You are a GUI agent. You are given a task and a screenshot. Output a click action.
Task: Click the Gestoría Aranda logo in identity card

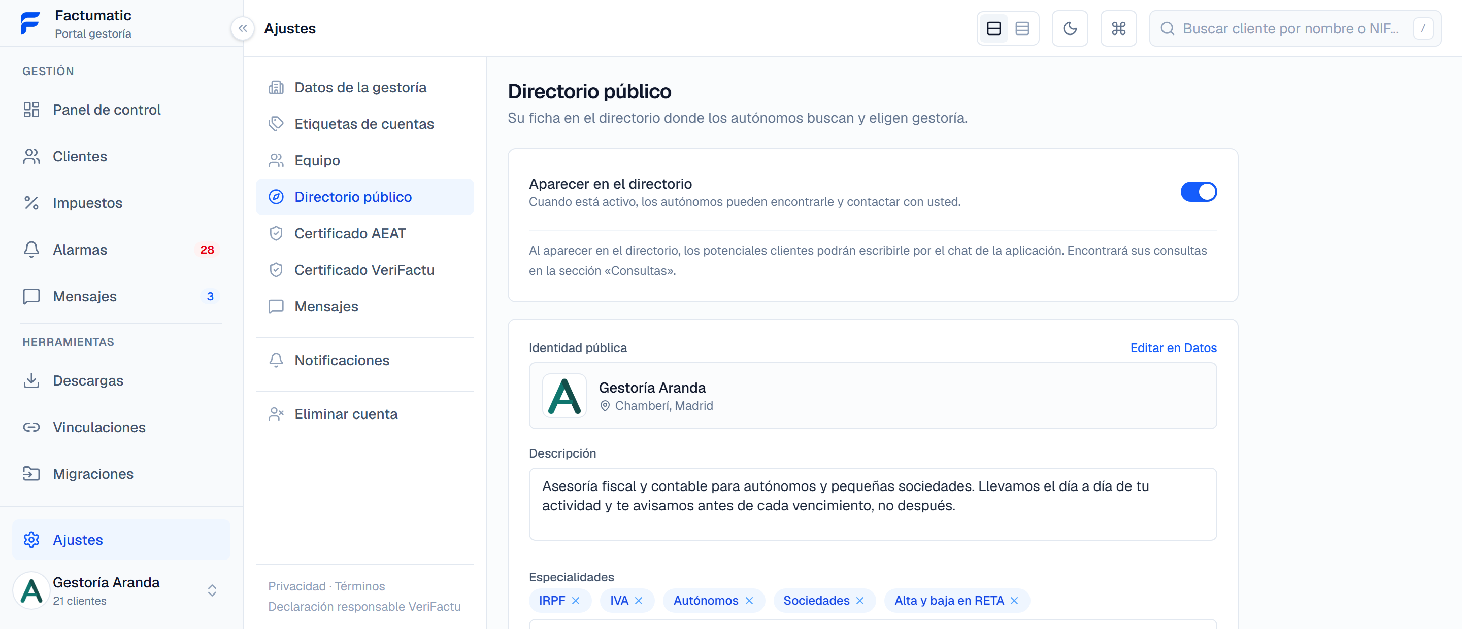[x=564, y=396]
